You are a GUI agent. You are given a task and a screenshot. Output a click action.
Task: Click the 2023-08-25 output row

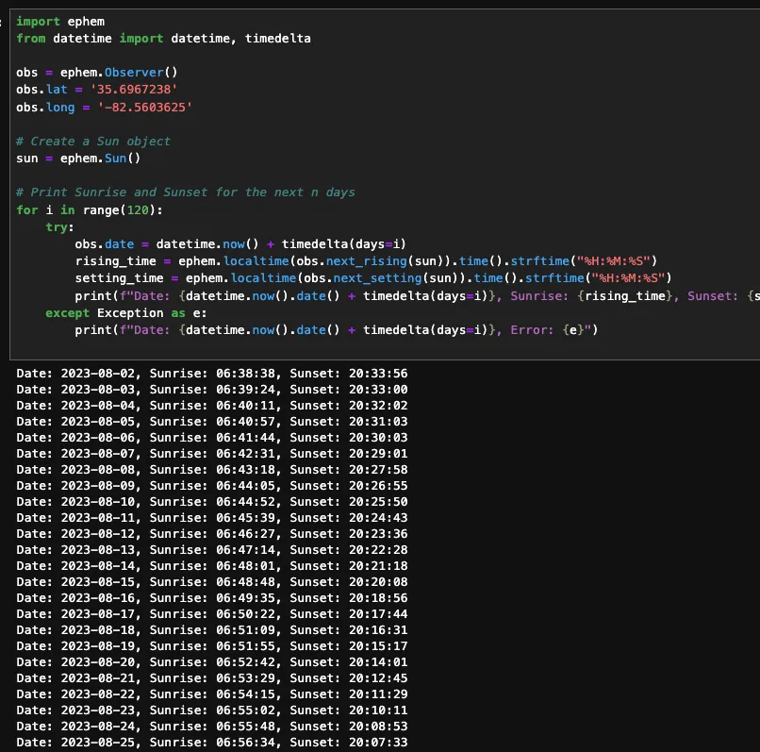211,743
